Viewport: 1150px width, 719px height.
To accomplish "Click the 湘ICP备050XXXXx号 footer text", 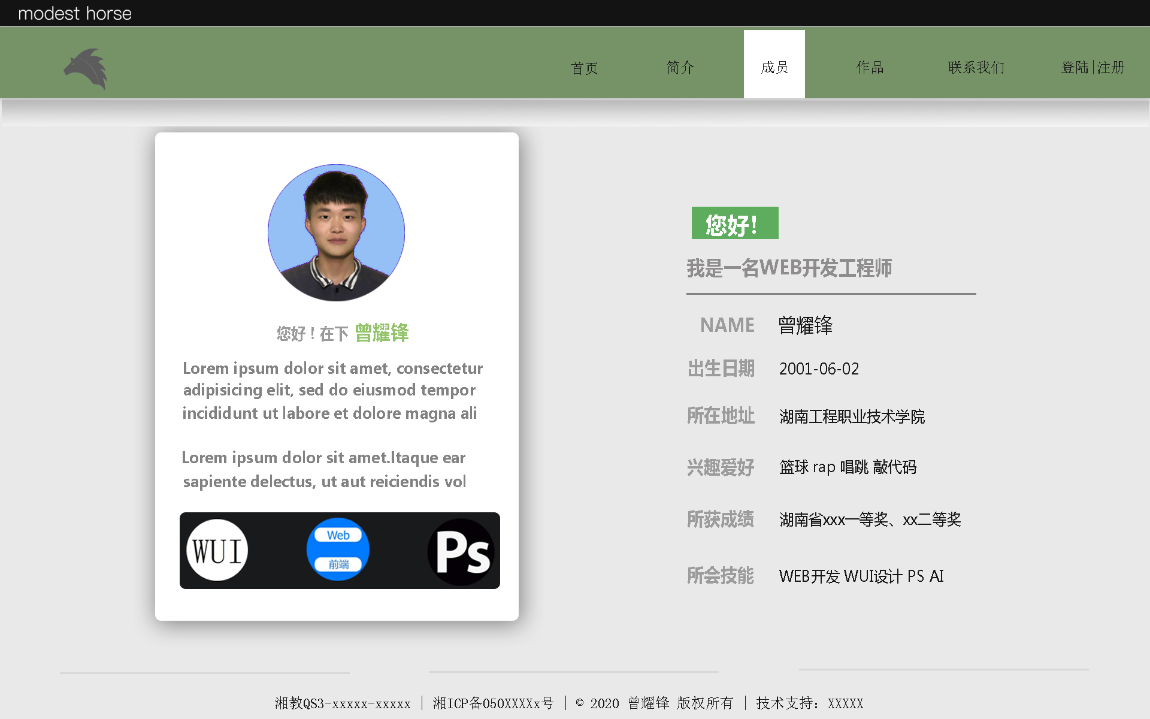I will [493, 703].
